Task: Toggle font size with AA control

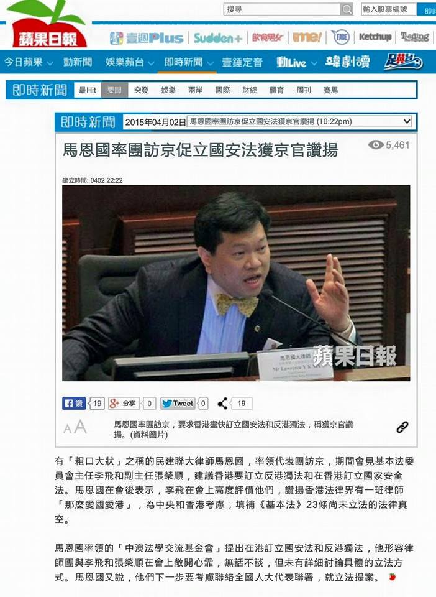Action: [75, 428]
